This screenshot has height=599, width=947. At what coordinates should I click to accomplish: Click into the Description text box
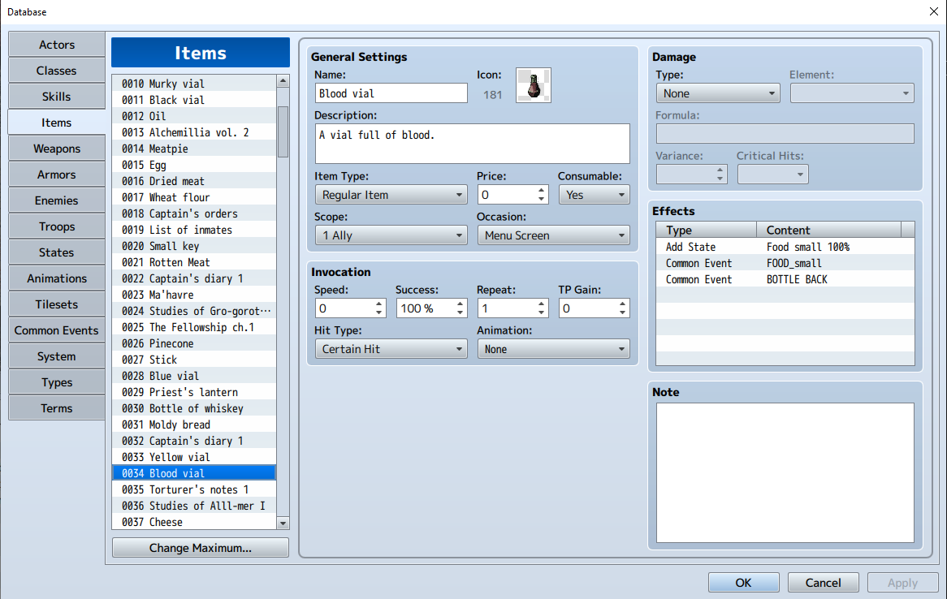click(x=472, y=144)
